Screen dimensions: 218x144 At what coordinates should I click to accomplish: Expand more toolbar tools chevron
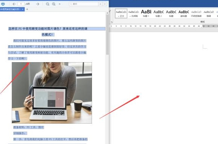click(60, 4)
